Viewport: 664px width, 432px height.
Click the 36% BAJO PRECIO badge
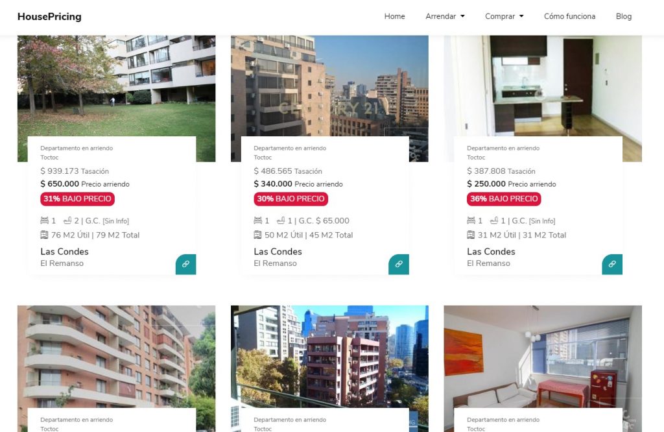click(504, 199)
